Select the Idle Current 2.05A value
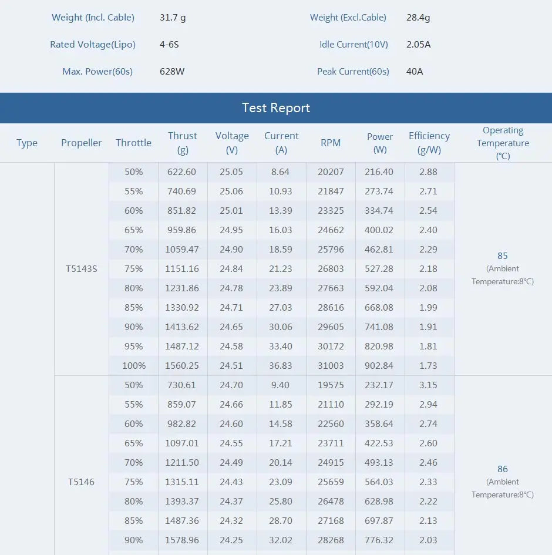This screenshot has height=555, width=552. 418,45
